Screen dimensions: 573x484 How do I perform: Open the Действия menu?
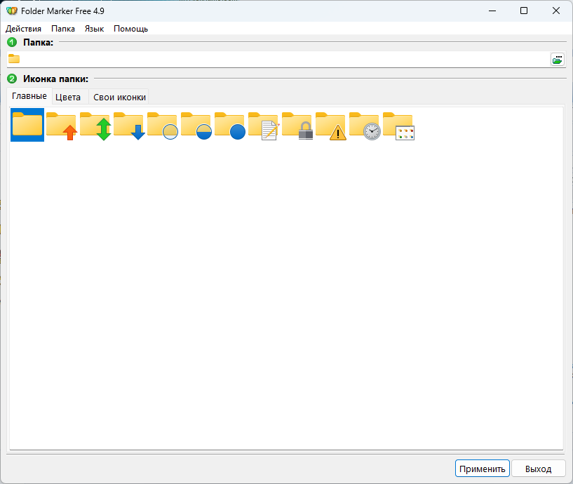tap(23, 29)
